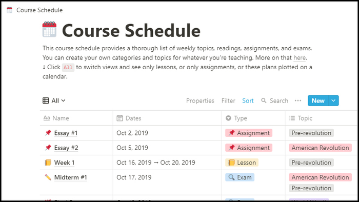
Task: Open the three-dots more options menu
Action: click(298, 100)
